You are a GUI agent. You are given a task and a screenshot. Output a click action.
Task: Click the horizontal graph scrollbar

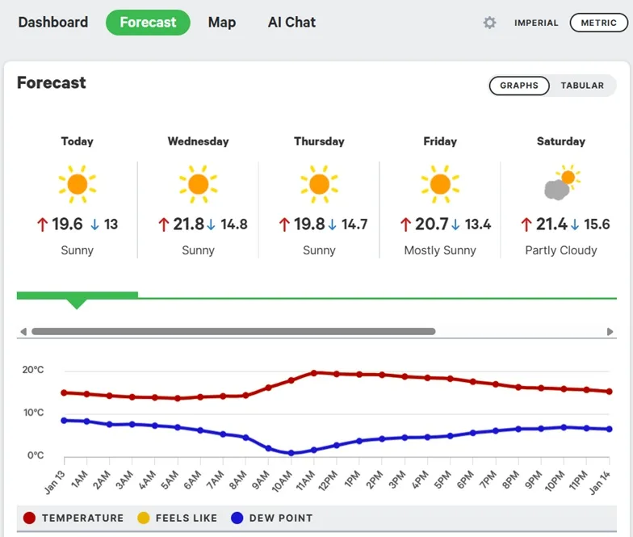point(233,331)
